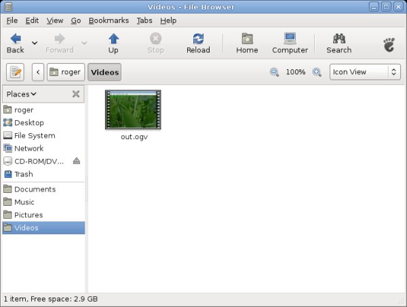
Task: Minimize the File Browser window
Action: point(374,7)
